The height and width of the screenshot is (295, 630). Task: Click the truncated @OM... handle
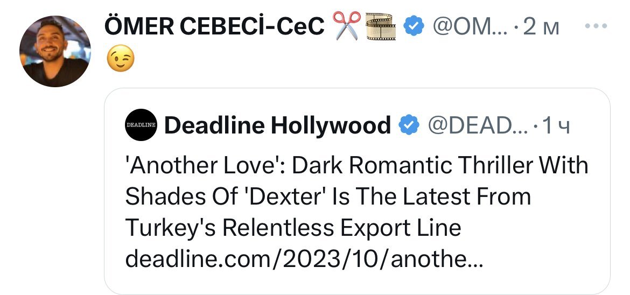466,27
